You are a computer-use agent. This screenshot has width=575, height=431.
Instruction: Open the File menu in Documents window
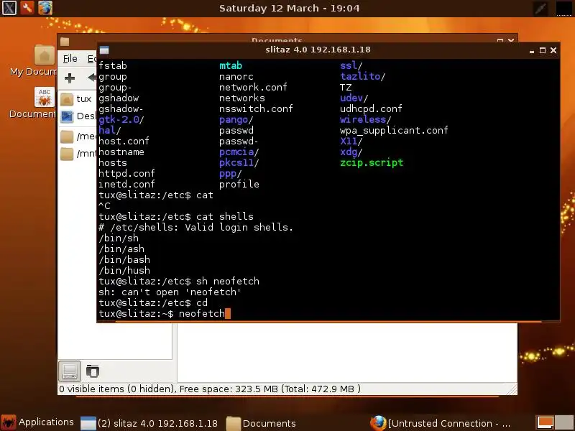(x=70, y=59)
